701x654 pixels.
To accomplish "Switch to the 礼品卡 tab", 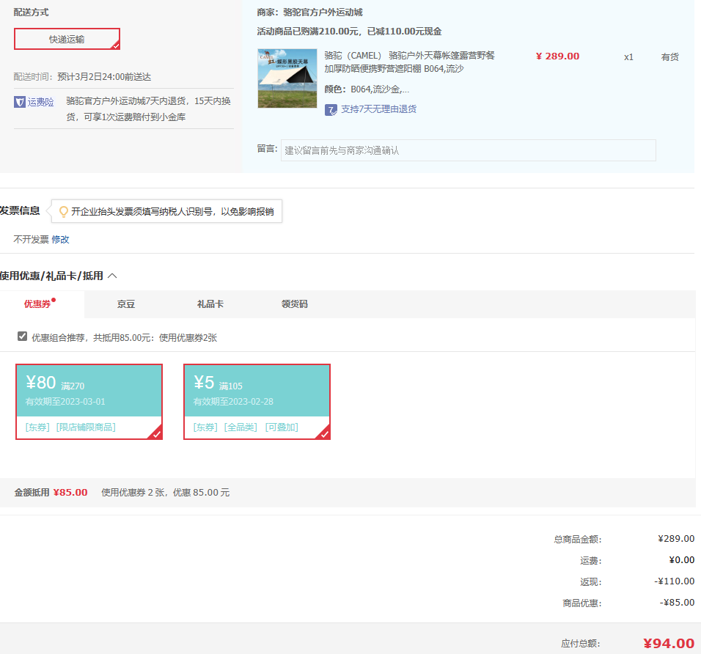I will point(210,304).
